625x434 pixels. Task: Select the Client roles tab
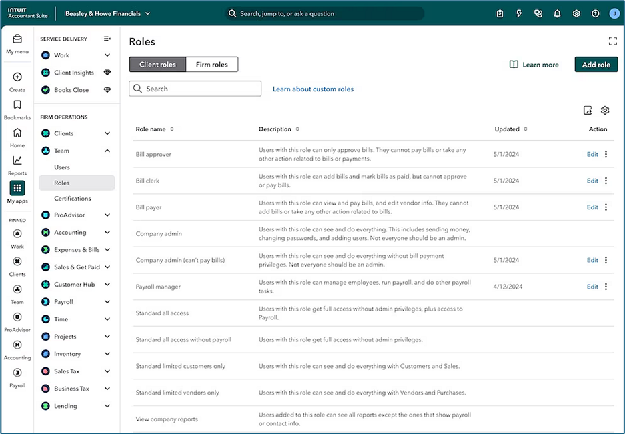[x=157, y=65]
